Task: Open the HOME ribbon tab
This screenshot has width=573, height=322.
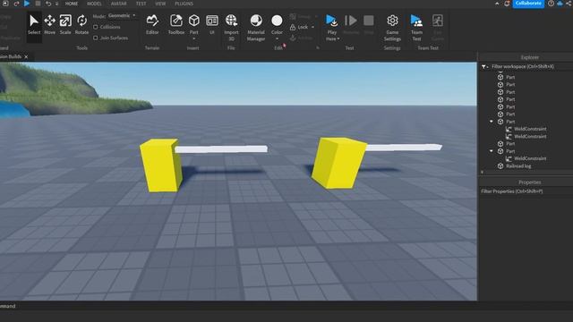Action: pyautogui.click(x=72, y=4)
